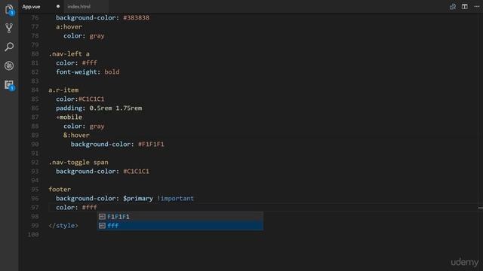
Task: Click the +mobile mixin line
Action: (x=69, y=117)
